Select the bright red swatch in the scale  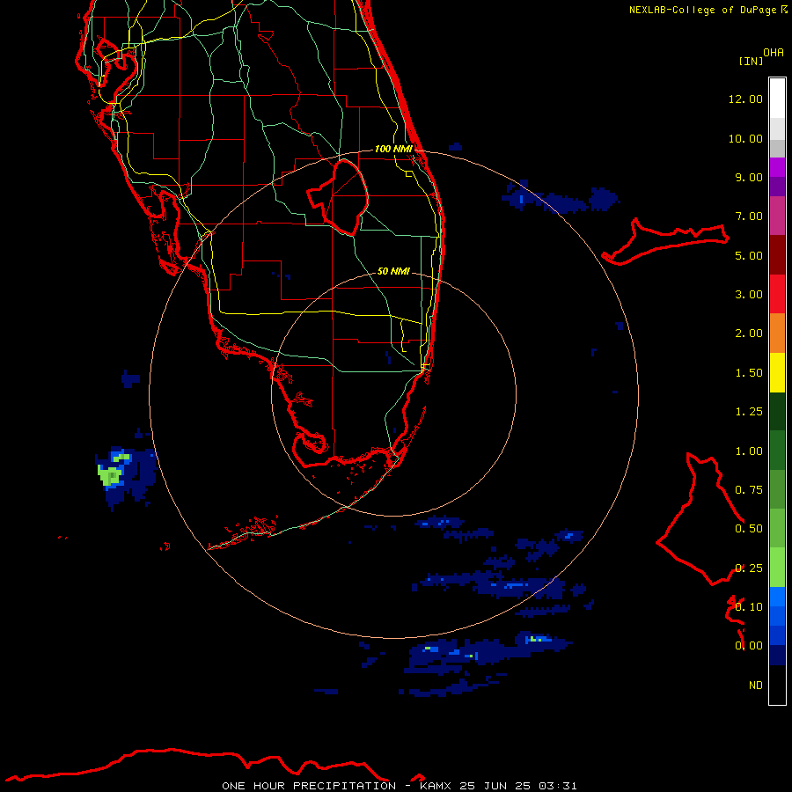click(777, 295)
